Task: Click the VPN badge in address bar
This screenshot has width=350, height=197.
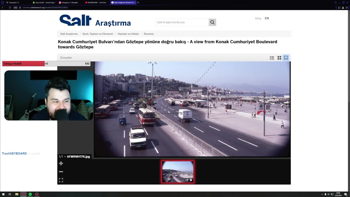Action: (x=15, y=7)
